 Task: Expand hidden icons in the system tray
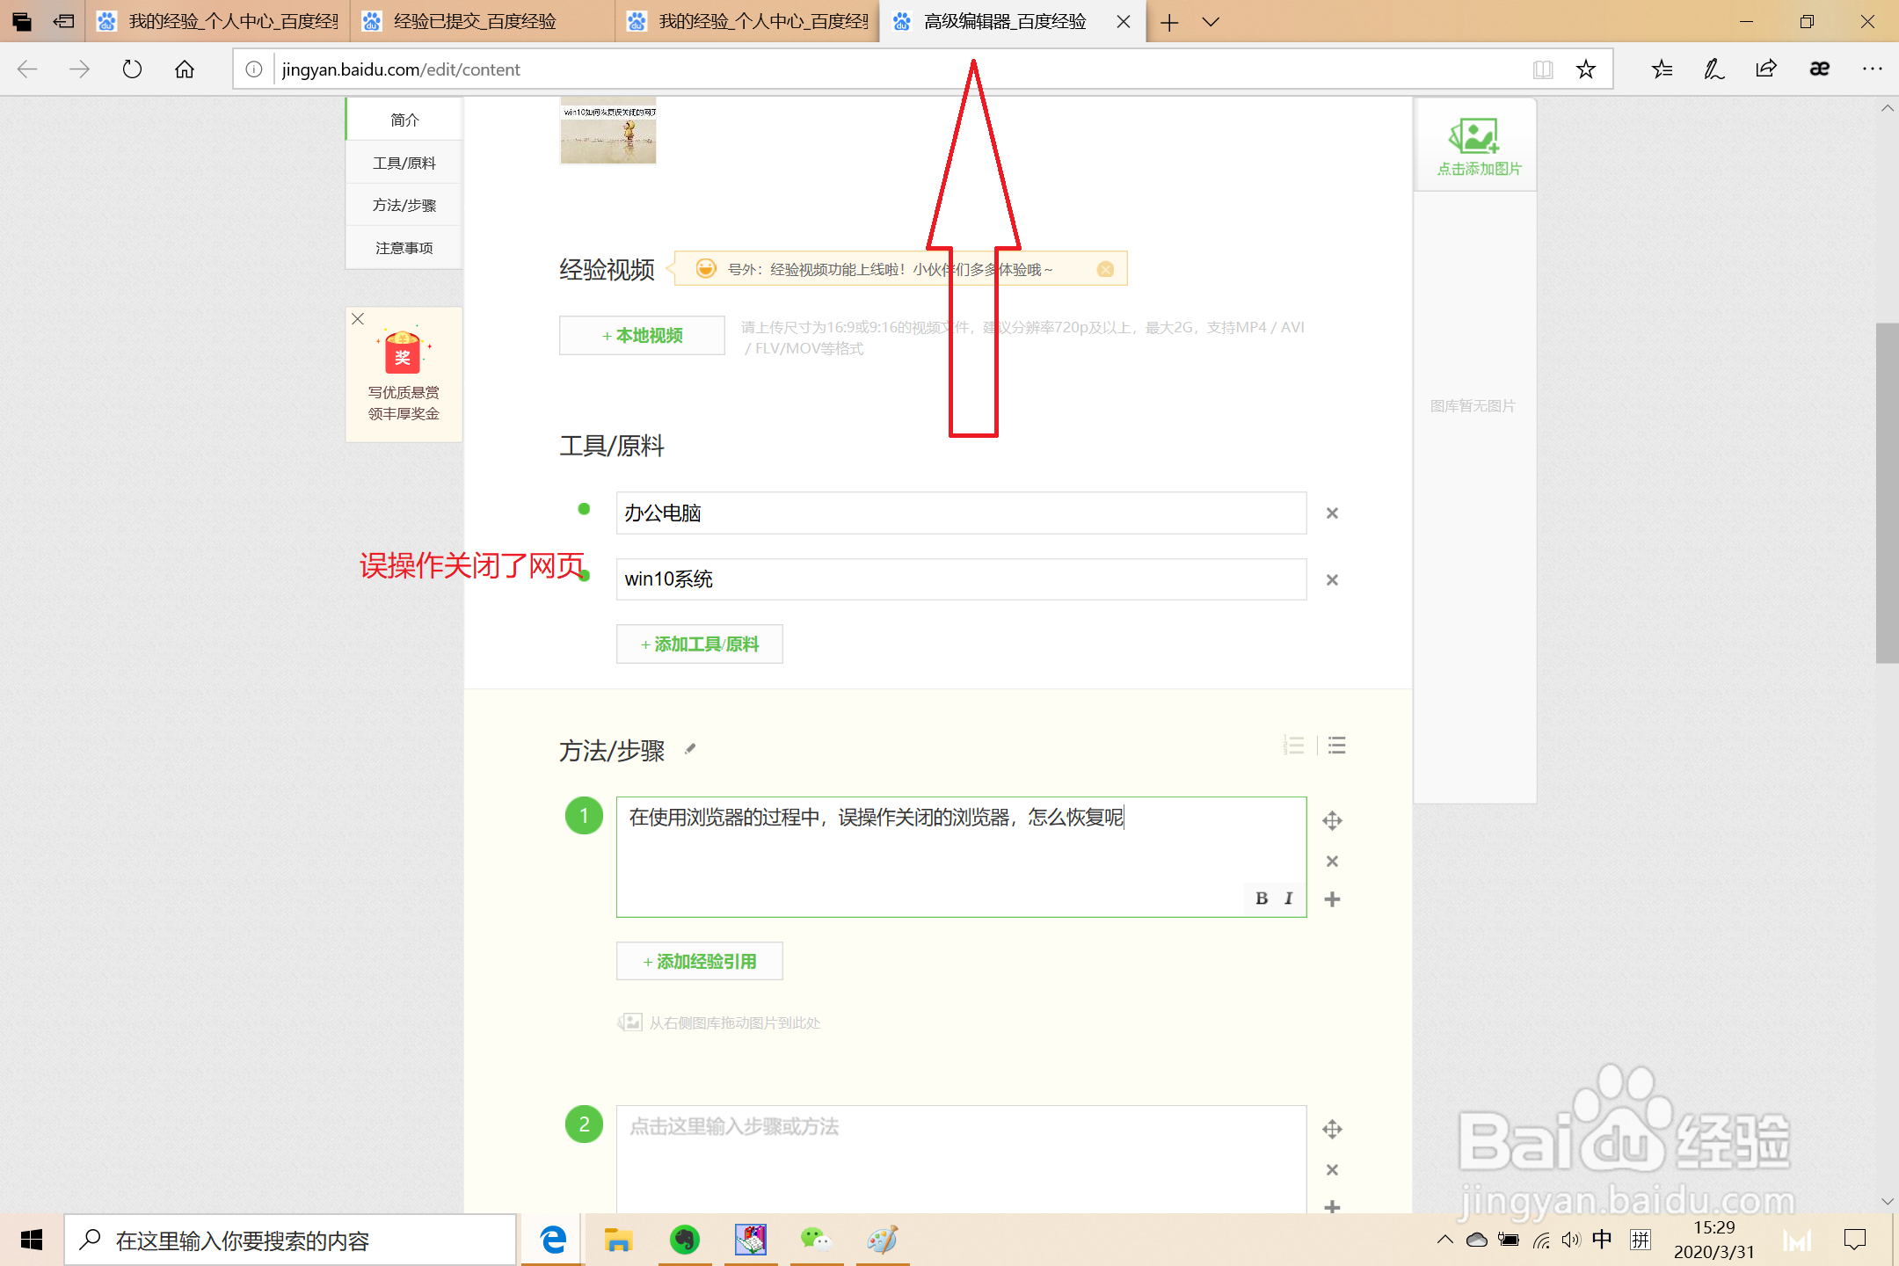tap(1444, 1240)
